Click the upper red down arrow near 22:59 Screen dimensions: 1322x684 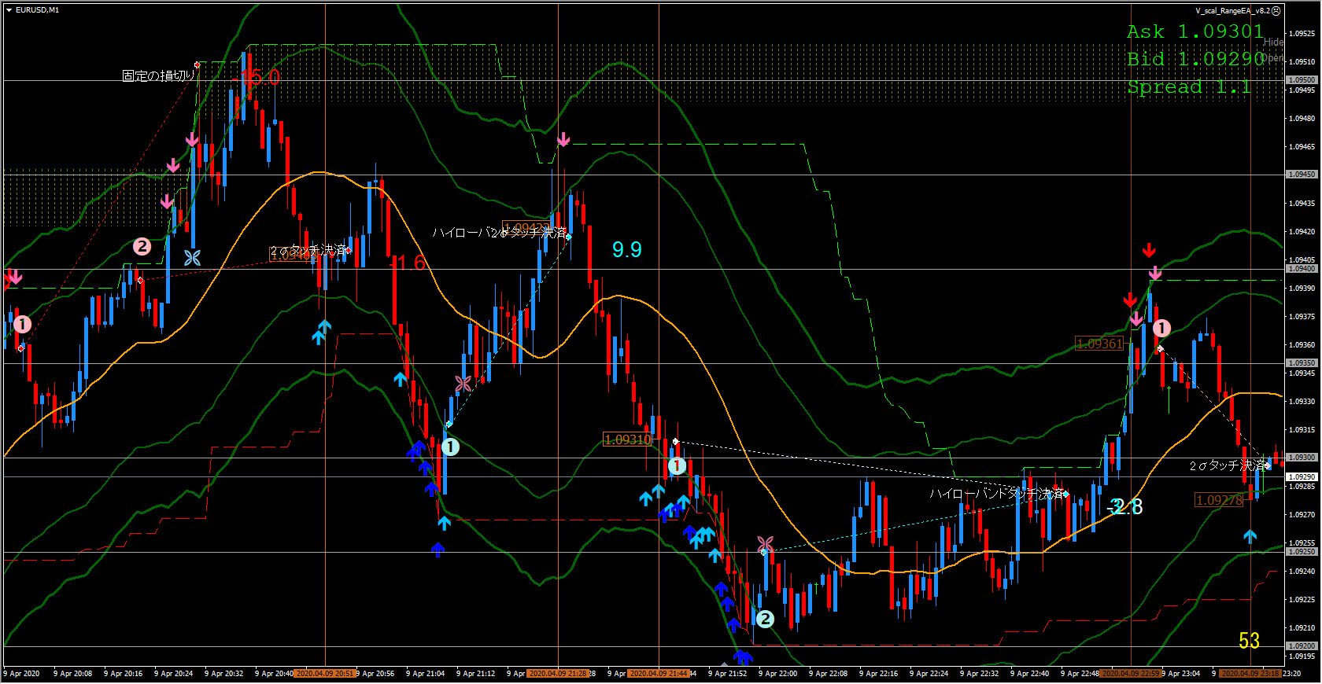[1149, 251]
